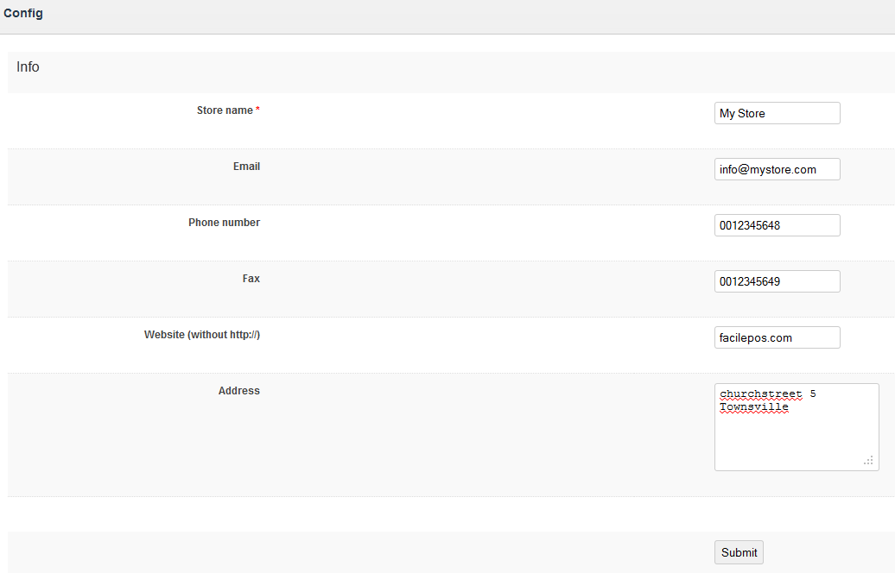The image size is (895, 573).
Task: Click the Fax label
Action: pos(251,279)
